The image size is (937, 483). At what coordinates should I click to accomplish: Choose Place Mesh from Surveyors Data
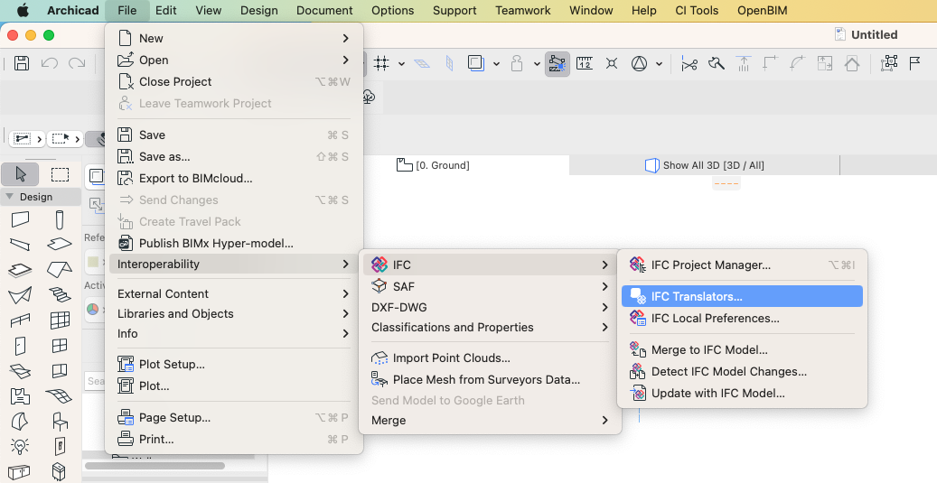point(490,380)
